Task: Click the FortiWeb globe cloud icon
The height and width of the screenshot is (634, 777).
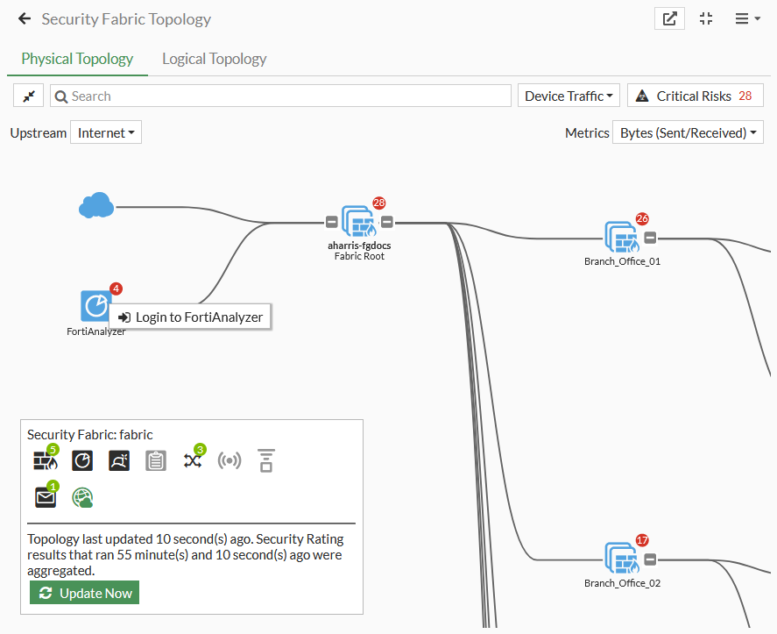Action: 82,497
